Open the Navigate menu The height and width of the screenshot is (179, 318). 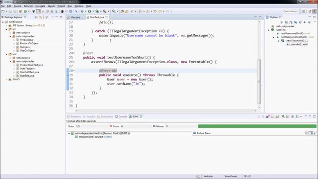pos(40,6)
